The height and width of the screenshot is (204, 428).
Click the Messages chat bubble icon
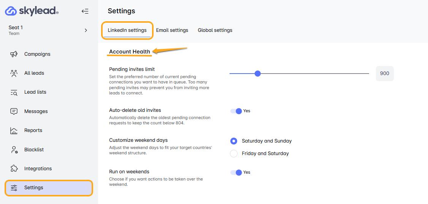pyautogui.click(x=14, y=111)
